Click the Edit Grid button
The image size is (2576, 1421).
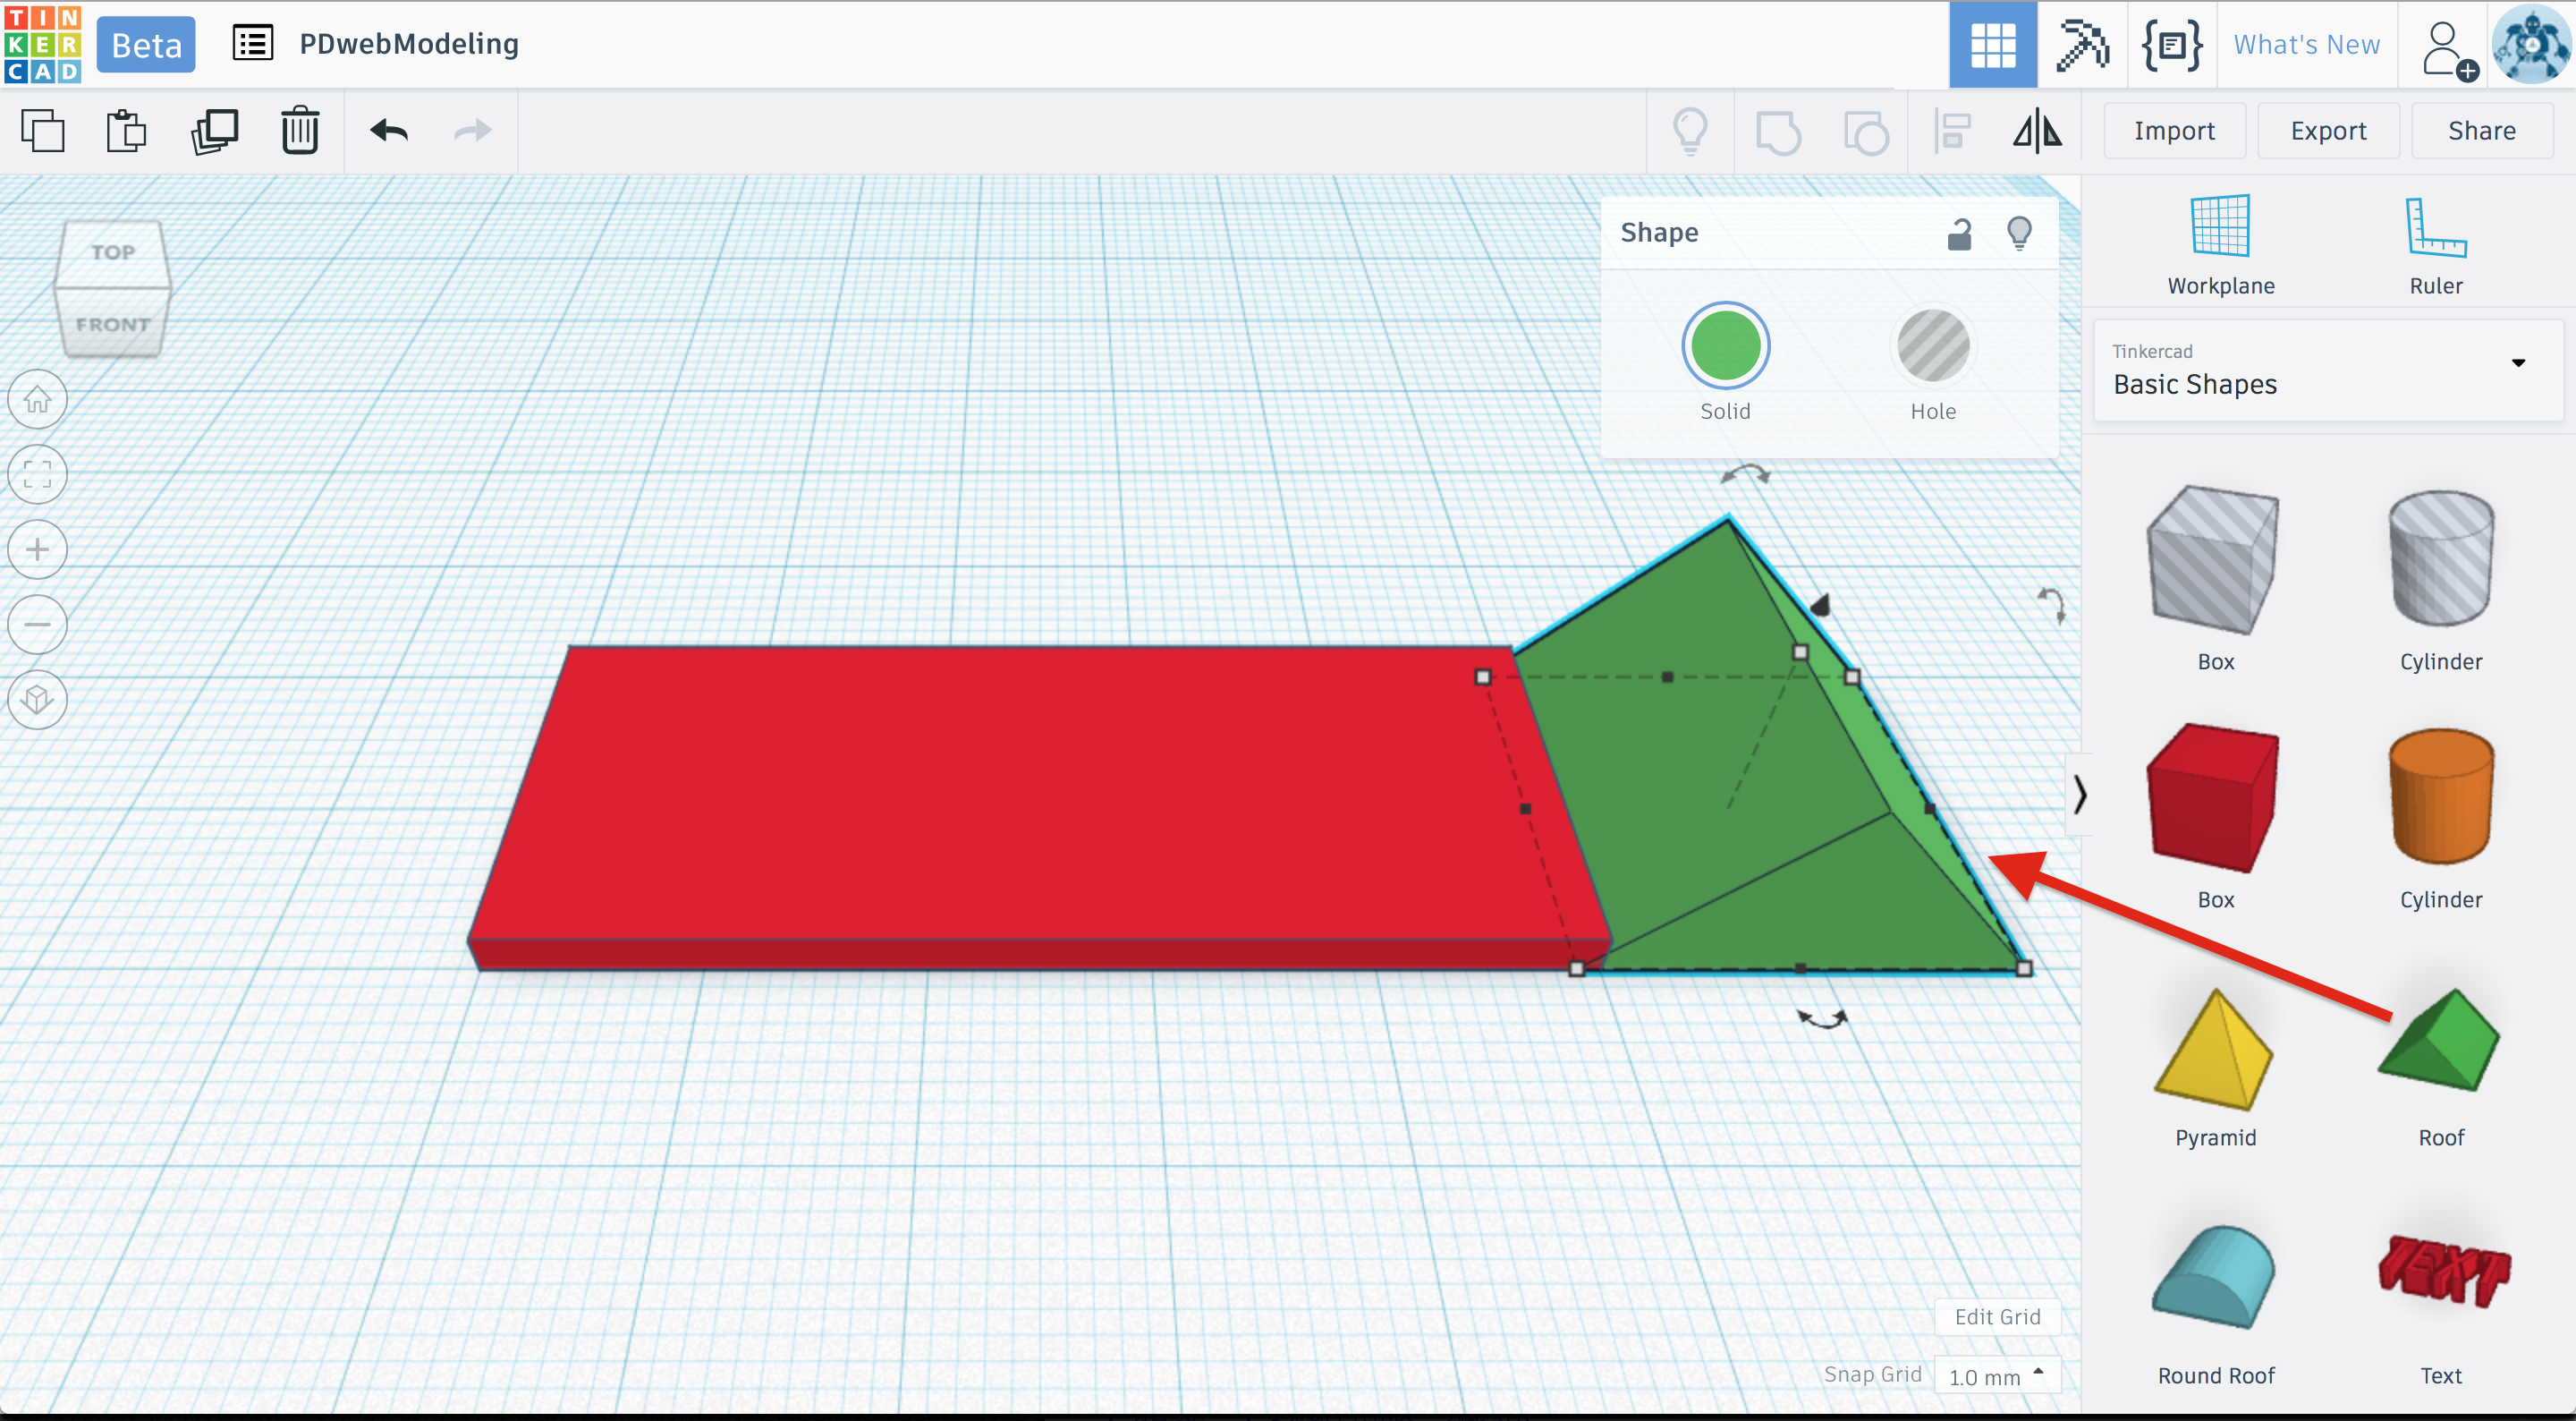[x=1997, y=1317]
